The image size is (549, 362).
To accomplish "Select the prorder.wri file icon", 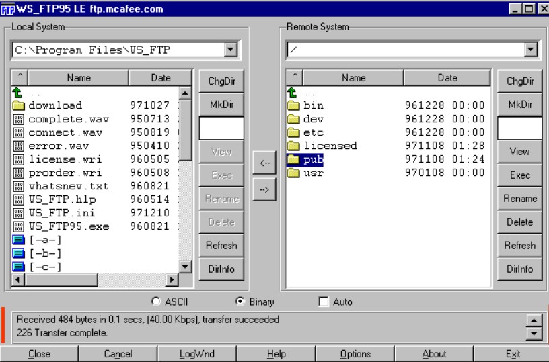I will [18, 173].
